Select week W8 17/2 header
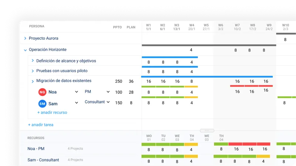296x166 pixels. click(253, 27)
